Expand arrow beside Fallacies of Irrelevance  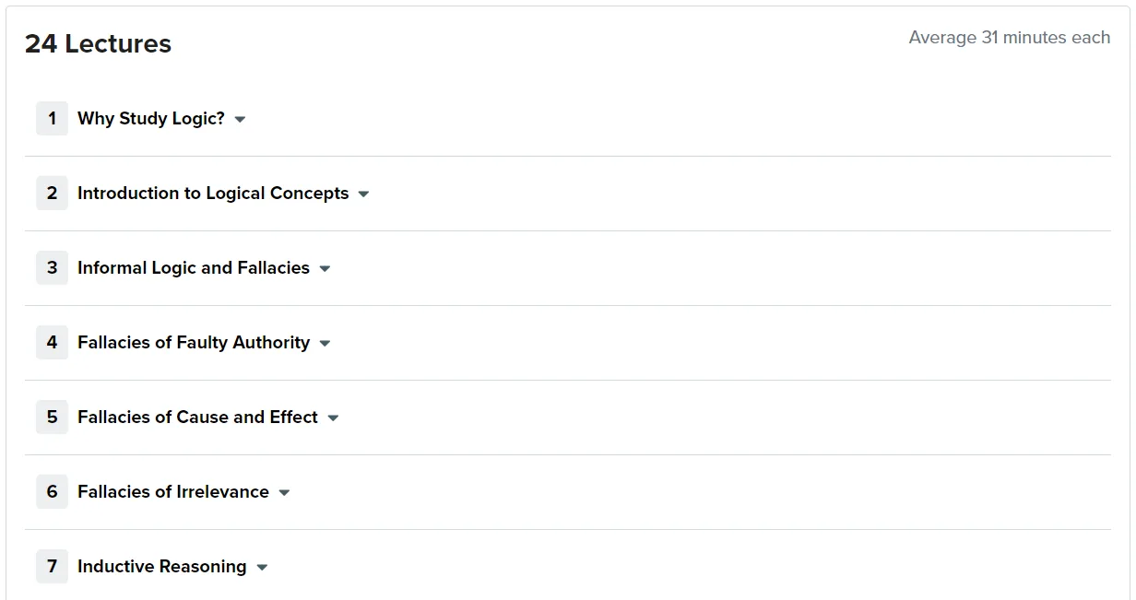coord(284,493)
